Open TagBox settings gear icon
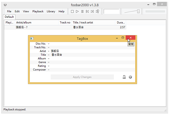Image resolution: width=171 pixels, height=115 pixels. [x=130, y=77]
